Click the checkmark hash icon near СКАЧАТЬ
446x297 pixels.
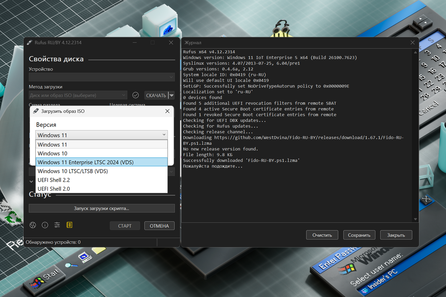coord(136,95)
